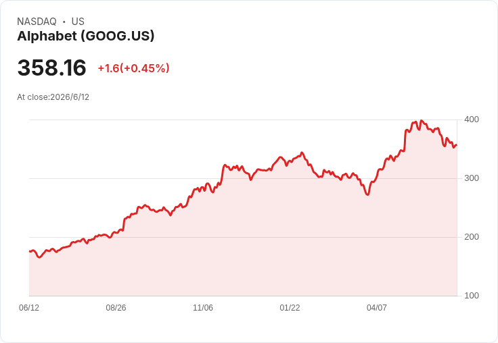Image resolution: width=498 pixels, height=343 pixels.
Task: Click the 100 y-axis label
Action: 472,296
